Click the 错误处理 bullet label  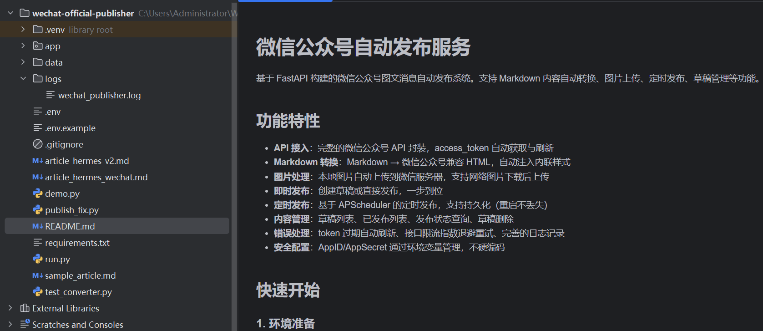tap(292, 233)
